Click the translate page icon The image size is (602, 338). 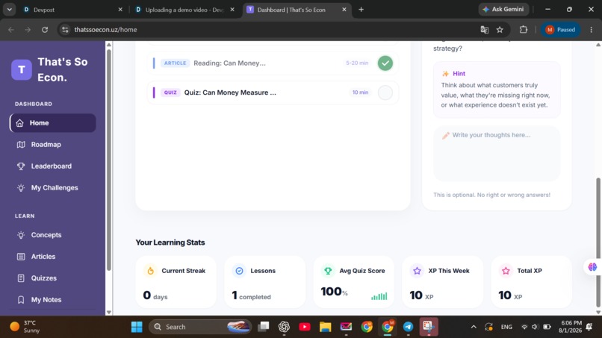pyautogui.click(x=485, y=30)
